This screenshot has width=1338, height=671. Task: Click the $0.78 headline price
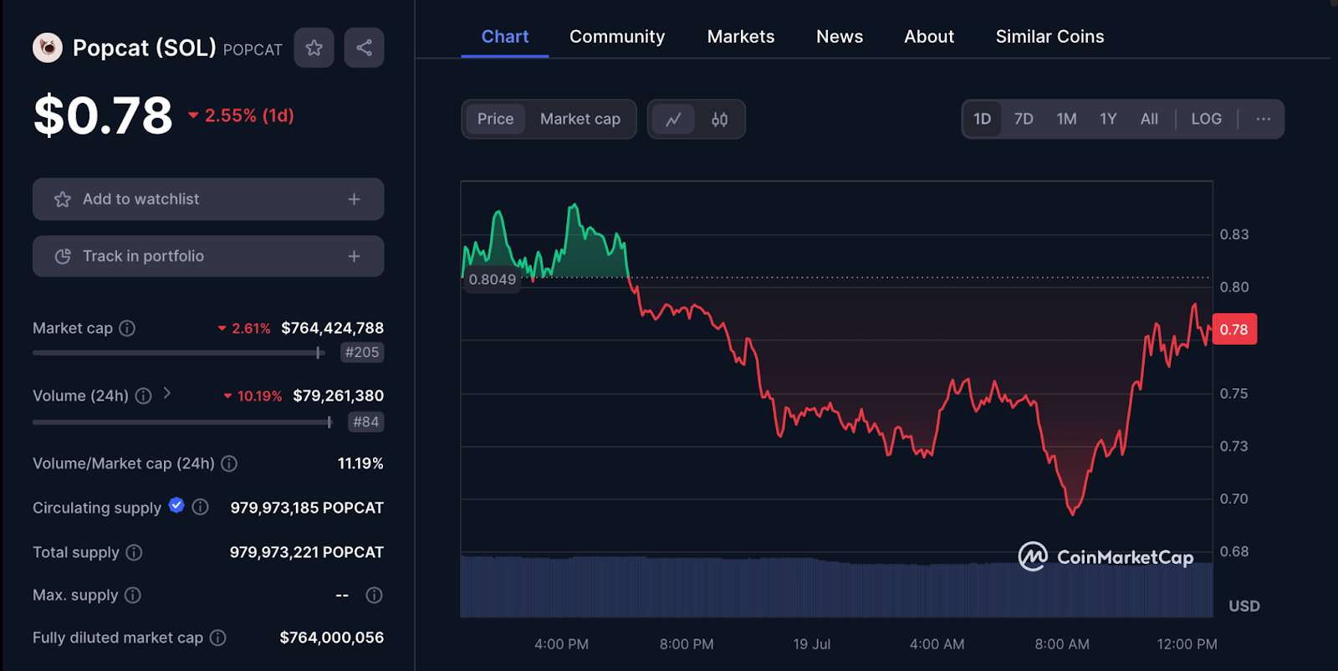pos(103,115)
